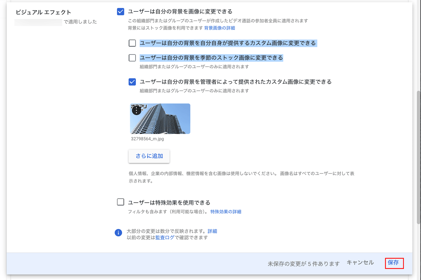The height and width of the screenshot is (280, 421).
Task: Click キャンセル to discard changes
Action: coord(360,263)
